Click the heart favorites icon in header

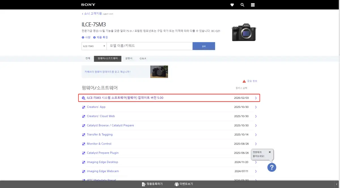pos(232,5)
